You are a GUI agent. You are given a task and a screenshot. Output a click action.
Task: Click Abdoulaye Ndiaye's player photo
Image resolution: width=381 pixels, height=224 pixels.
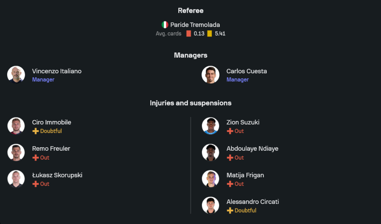point(210,152)
